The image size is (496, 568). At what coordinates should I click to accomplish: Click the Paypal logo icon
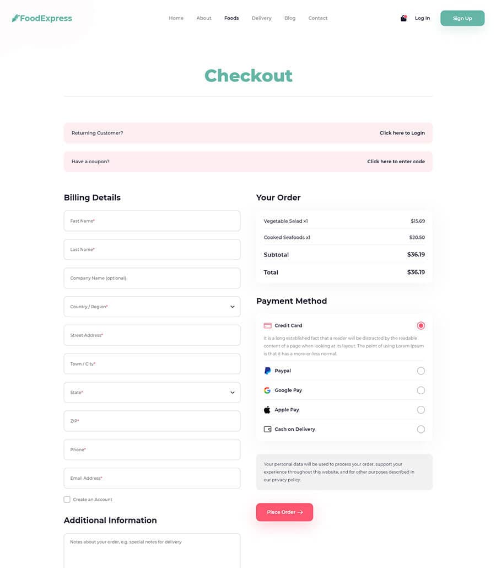(x=267, y=371)
